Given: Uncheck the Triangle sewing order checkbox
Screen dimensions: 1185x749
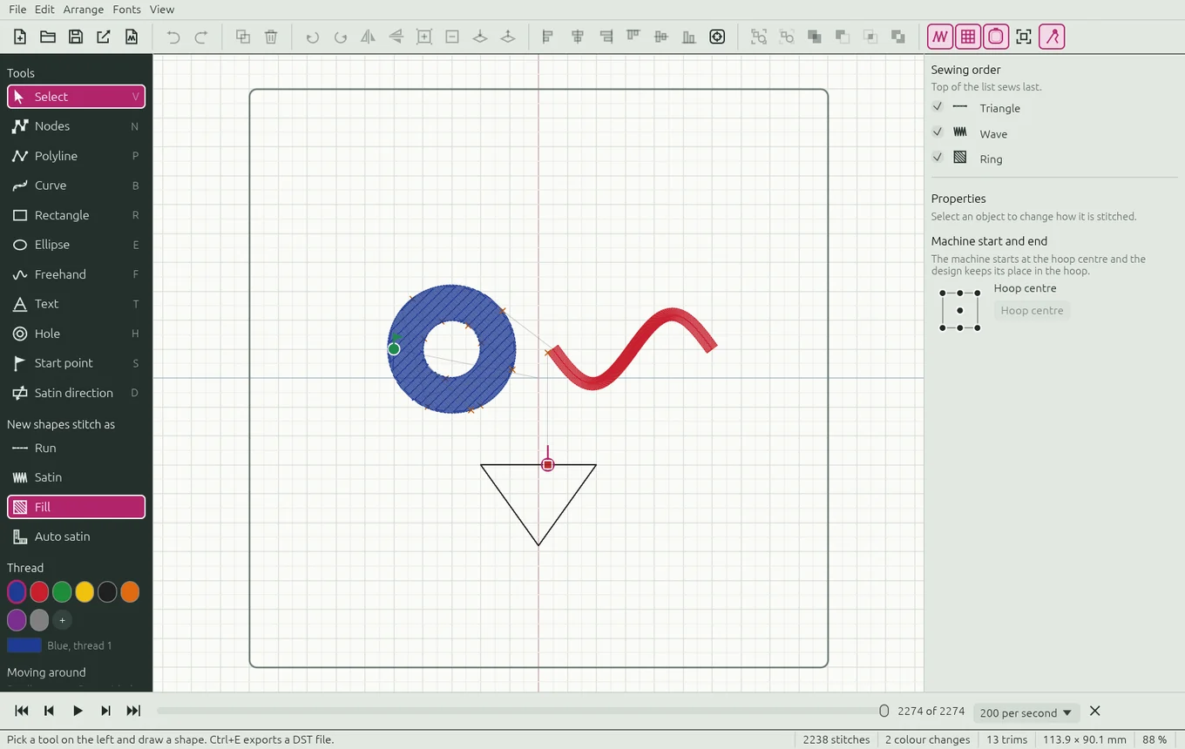Looking at the screenshot, I should 938,106.
